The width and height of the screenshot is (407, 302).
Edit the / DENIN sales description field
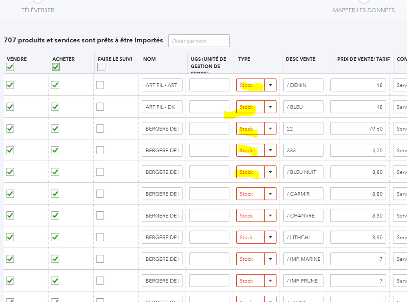(x=303, y=85)
